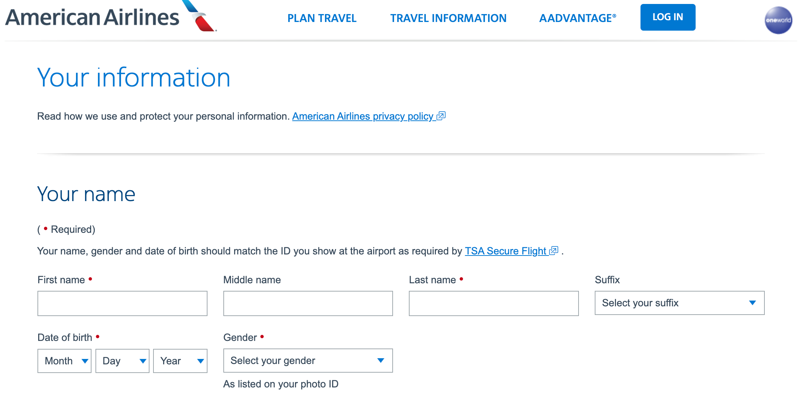Open the Travel Information menu
The image size is (799, 413).
[x=448, y=18]
